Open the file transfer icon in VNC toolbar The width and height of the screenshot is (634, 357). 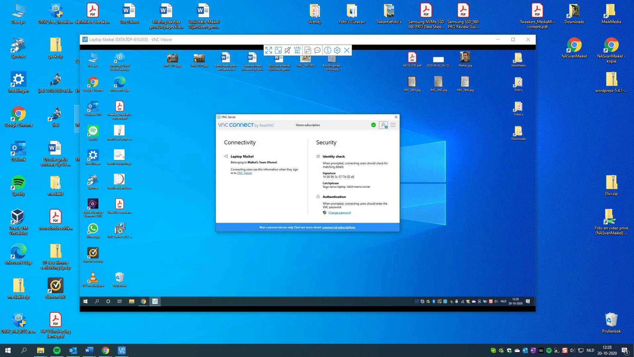coord(308,50)
